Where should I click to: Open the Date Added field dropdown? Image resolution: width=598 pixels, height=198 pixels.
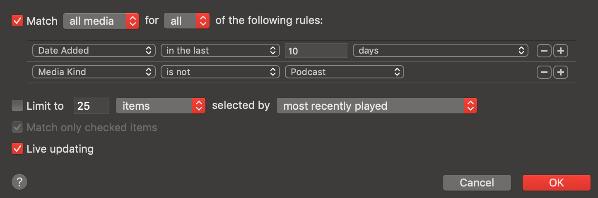click(94, 51)
